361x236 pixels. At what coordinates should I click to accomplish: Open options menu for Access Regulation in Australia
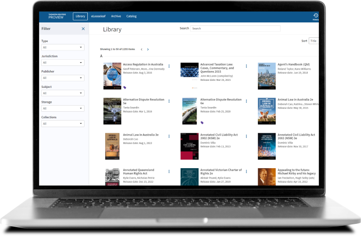coord(169,66)
